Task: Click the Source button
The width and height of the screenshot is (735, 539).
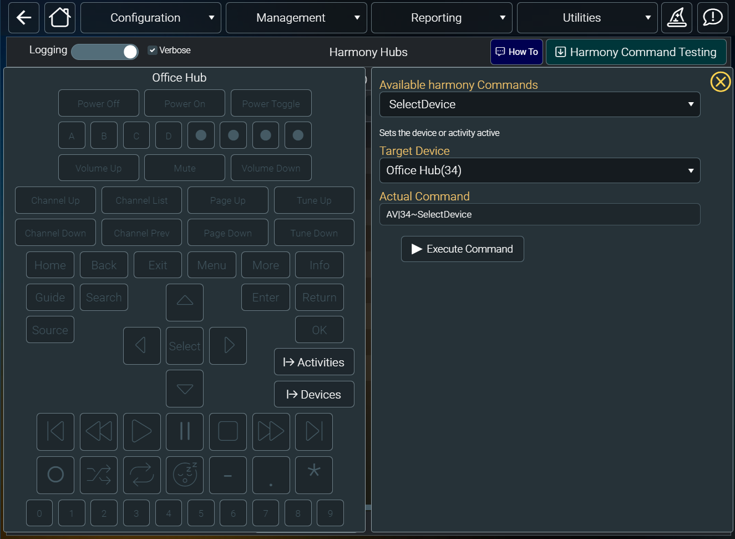Action: 50,330
